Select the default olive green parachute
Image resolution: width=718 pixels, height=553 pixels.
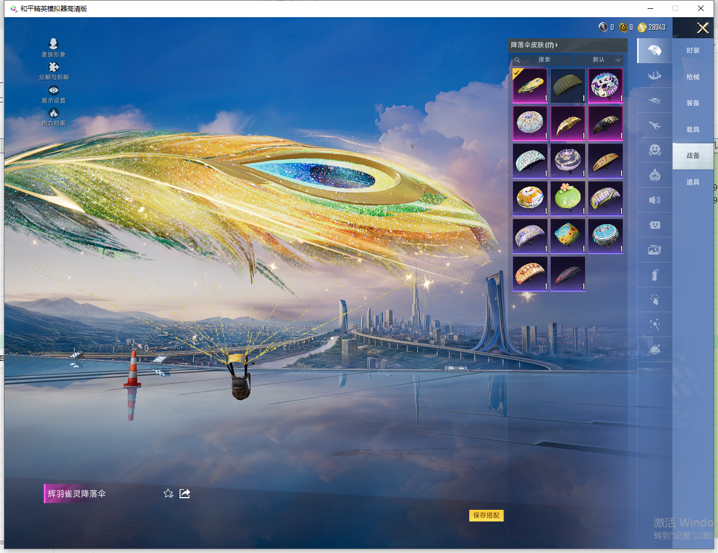tap(568, 86)
